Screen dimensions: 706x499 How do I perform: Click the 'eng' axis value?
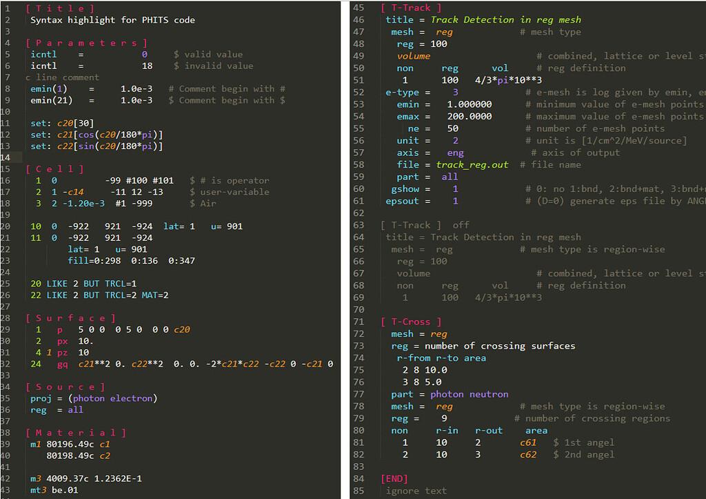coord(455,153)
